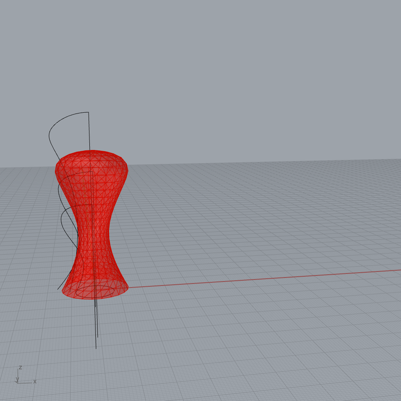Click the corner where the arc meets the vertical line

(x=88, y=112)
